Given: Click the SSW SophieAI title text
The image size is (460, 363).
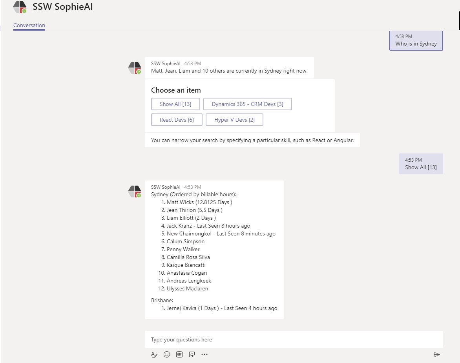Looking at the screenshot, I should (x=63, y=7).
